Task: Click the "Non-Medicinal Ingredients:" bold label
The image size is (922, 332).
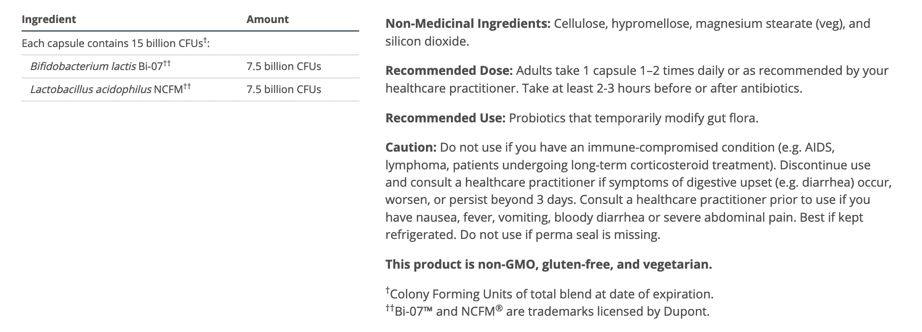Action: click(468, 24)
